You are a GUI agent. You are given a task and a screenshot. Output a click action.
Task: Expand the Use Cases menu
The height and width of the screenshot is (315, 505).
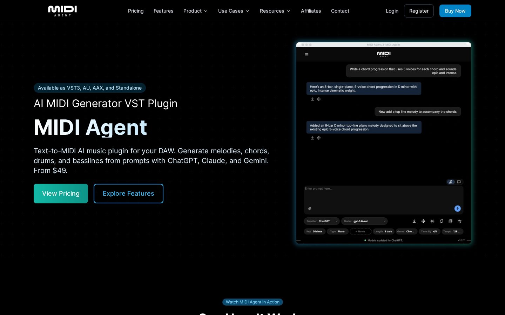pos(234,11)
